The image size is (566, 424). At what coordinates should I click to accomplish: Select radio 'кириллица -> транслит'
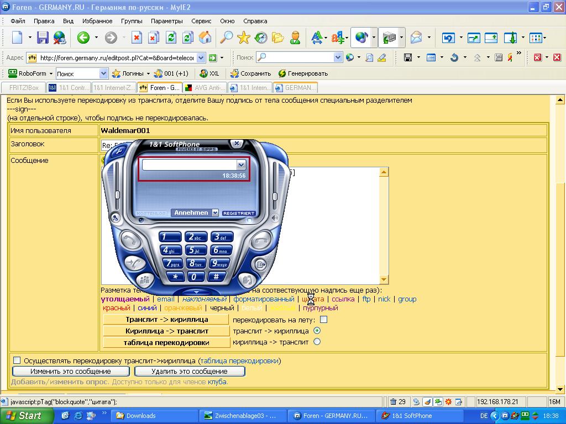[x=317, y=342]
